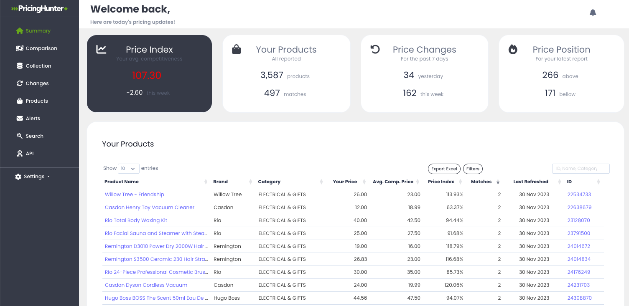Open the Show entries dropdown
The width and height of the screenshot is (629, 306).
click(128, 168)
